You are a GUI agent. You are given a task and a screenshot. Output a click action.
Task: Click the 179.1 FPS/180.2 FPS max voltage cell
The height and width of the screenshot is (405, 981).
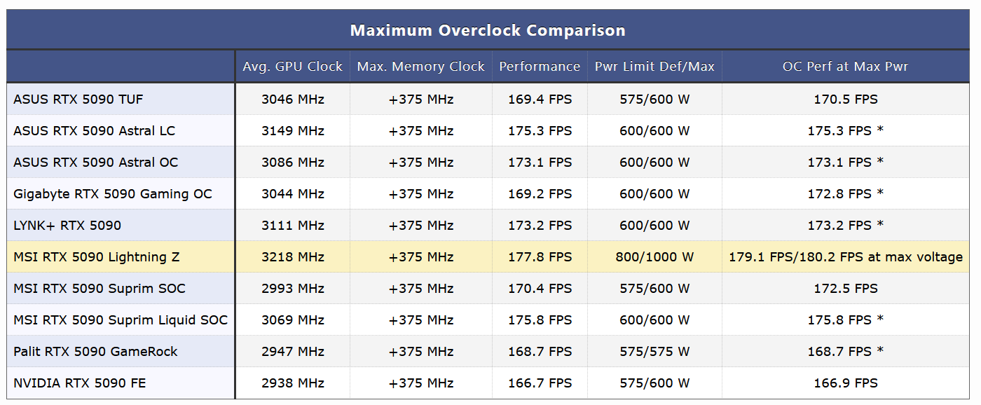(845, 257)
